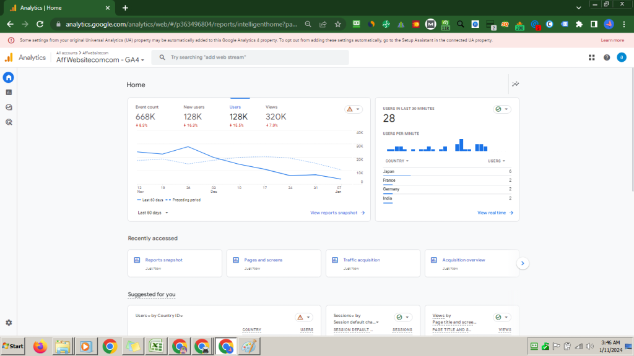634x356 pixels.
Task: Open the Help question mark icon
Action: point(607,57)
